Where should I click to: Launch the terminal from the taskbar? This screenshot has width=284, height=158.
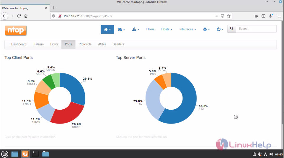click(x=35, y=154)
